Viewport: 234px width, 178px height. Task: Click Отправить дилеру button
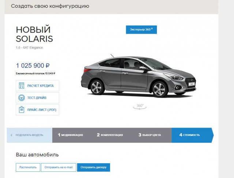[94, 167]
